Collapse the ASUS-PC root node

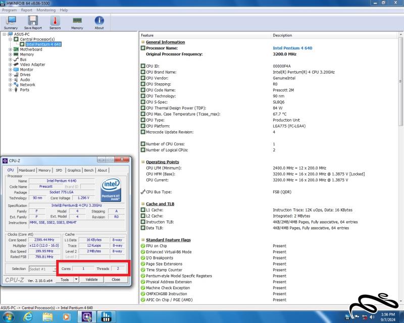point(5,34)
